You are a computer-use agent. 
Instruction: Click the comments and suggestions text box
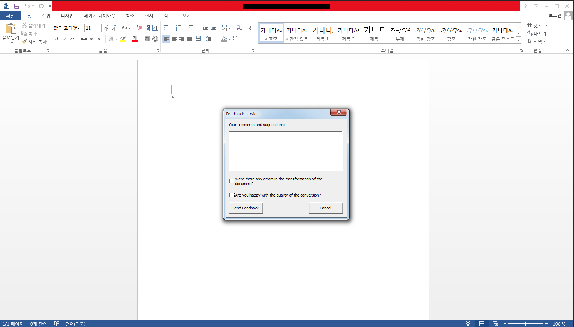click(285, 150)
